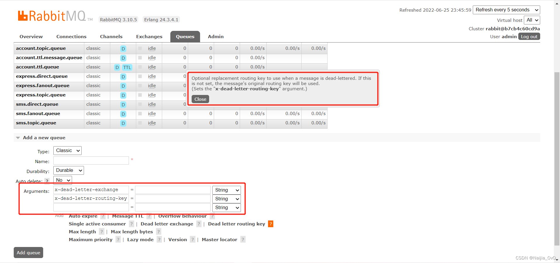Screen dimensions: 560x263
Task: Click D badge of express.fanout.queue
Action: point(123,86)
